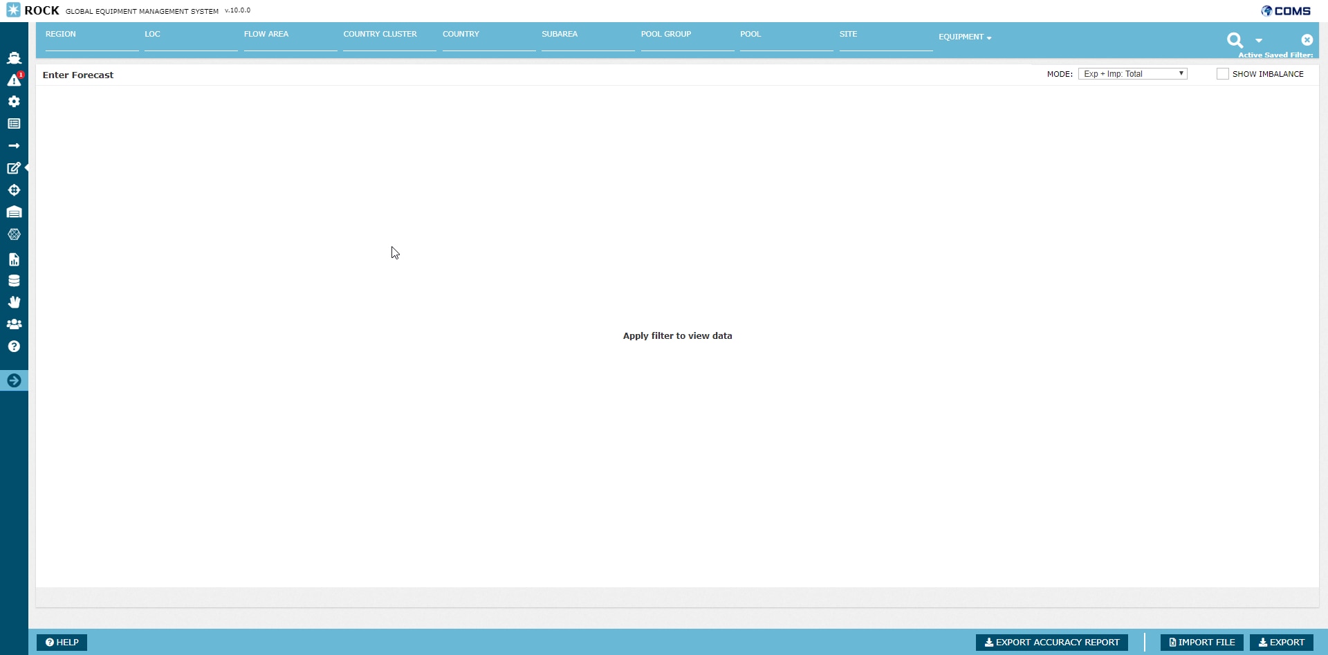Open the settings gear in the sidebar
Screen dimensions: 1328x655
(x=14, y=102)
